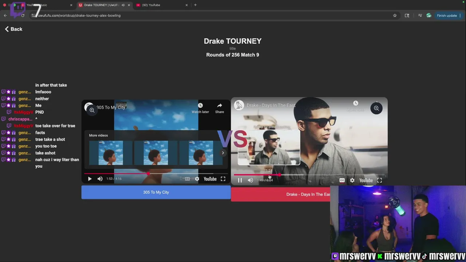Select the third More videos thumbnail

click(x=201, y=153)
